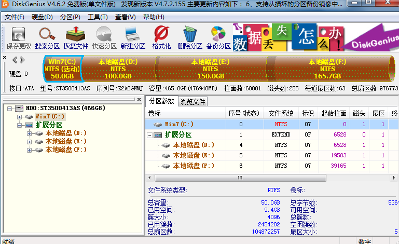
Task: Close the disk map bar with X
Action: pos(5,58)
